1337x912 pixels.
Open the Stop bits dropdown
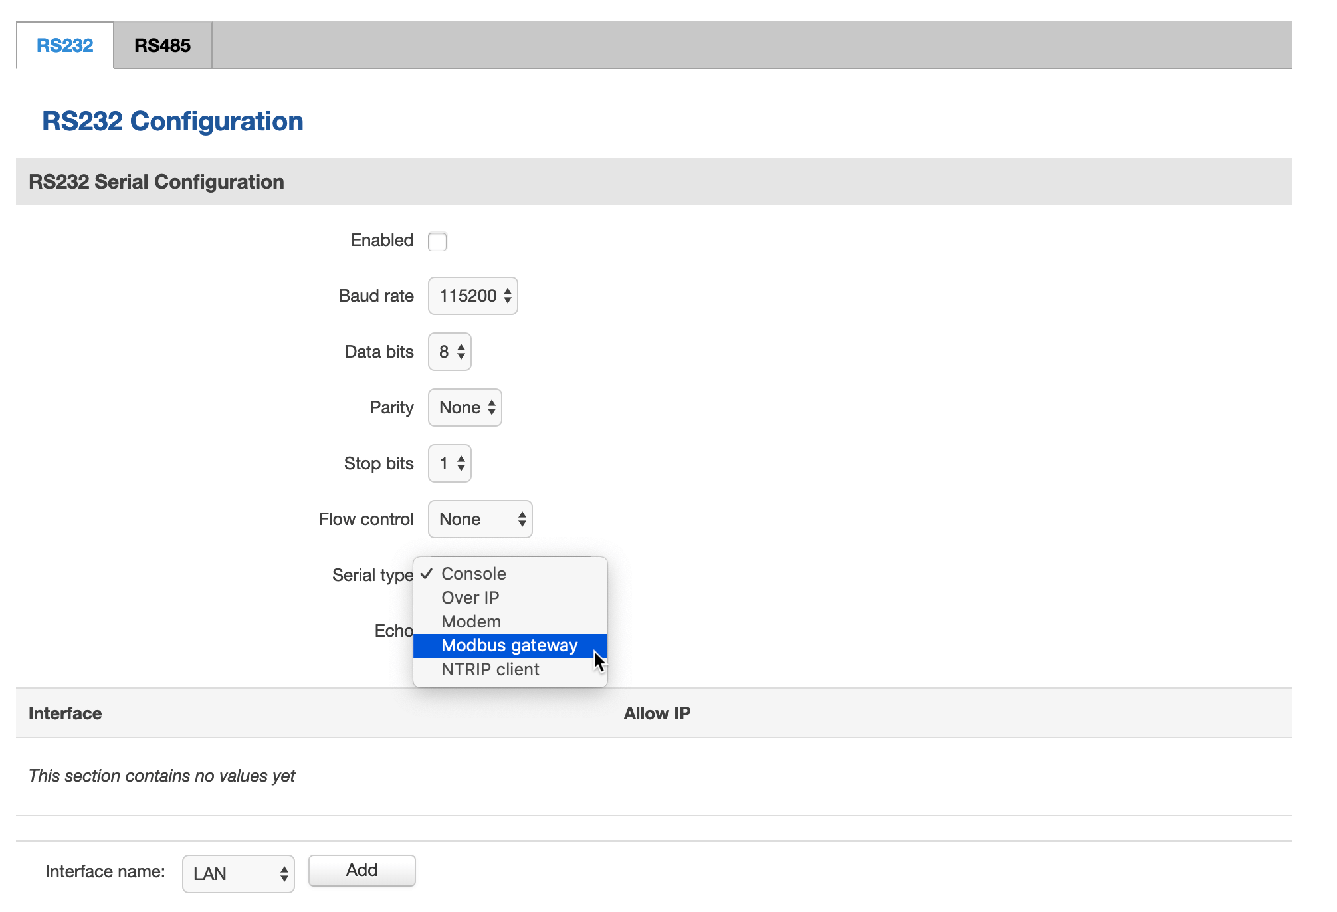click(x=450, y=463)
